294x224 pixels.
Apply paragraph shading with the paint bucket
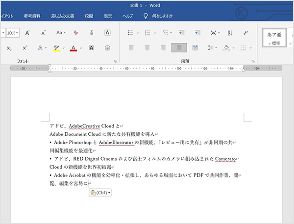tap(226, 48)
